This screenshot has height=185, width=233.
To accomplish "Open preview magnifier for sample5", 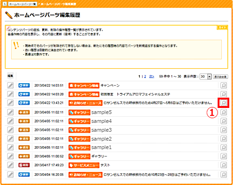I will click(224, 112).
